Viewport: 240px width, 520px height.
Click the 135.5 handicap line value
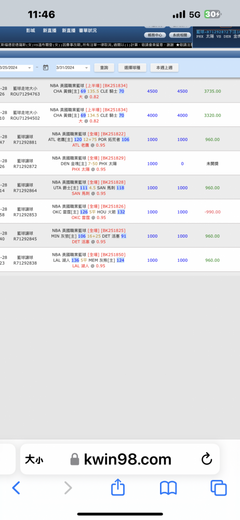[93, 91]
